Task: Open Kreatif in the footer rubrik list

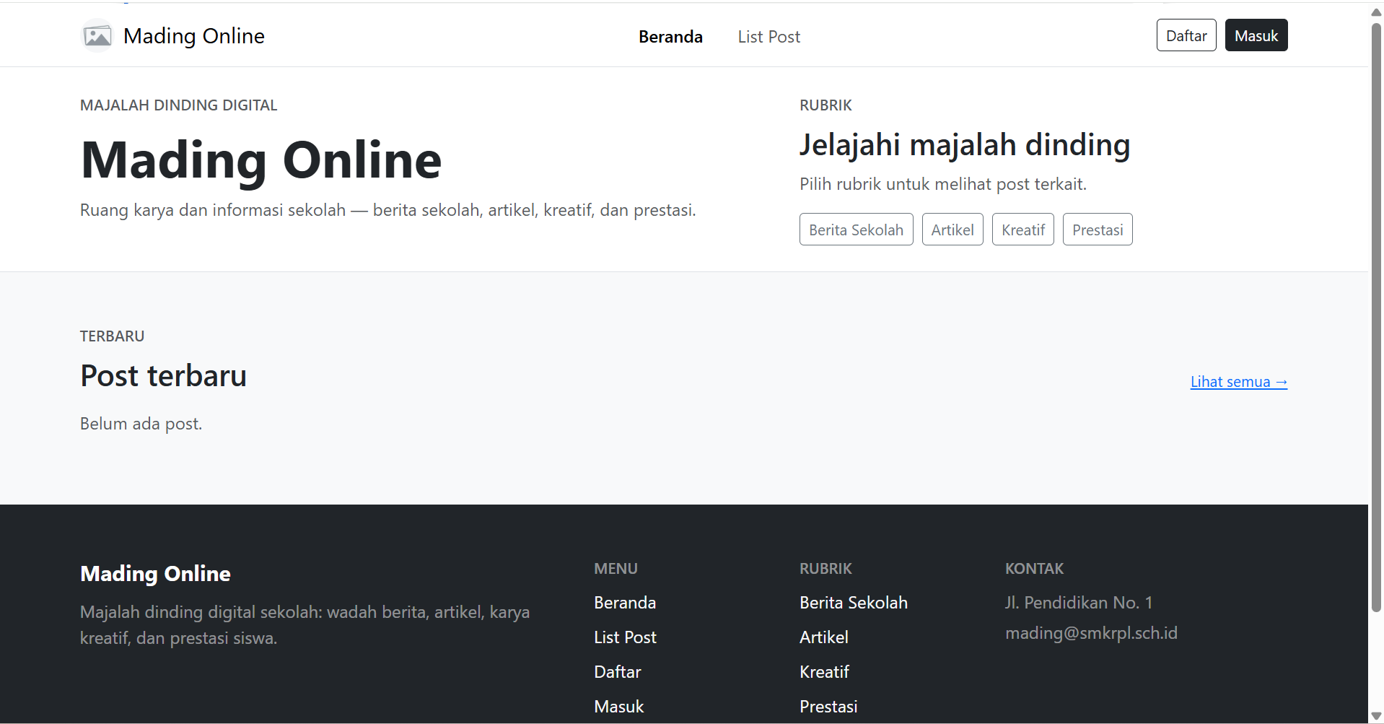Action: (x=824, y=672)
